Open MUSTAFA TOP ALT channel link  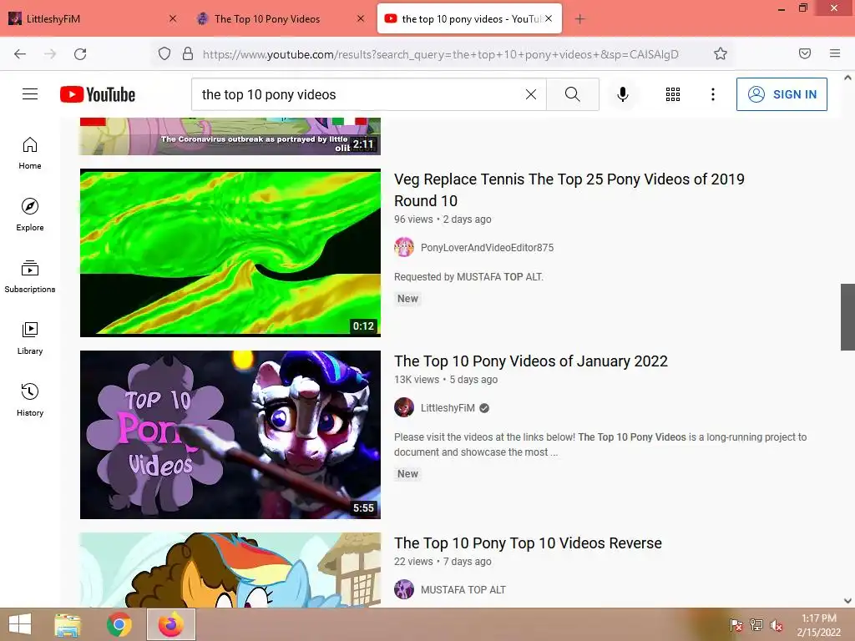(x=463, y=590)
